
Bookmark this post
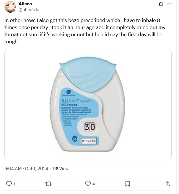pos(128,184)
